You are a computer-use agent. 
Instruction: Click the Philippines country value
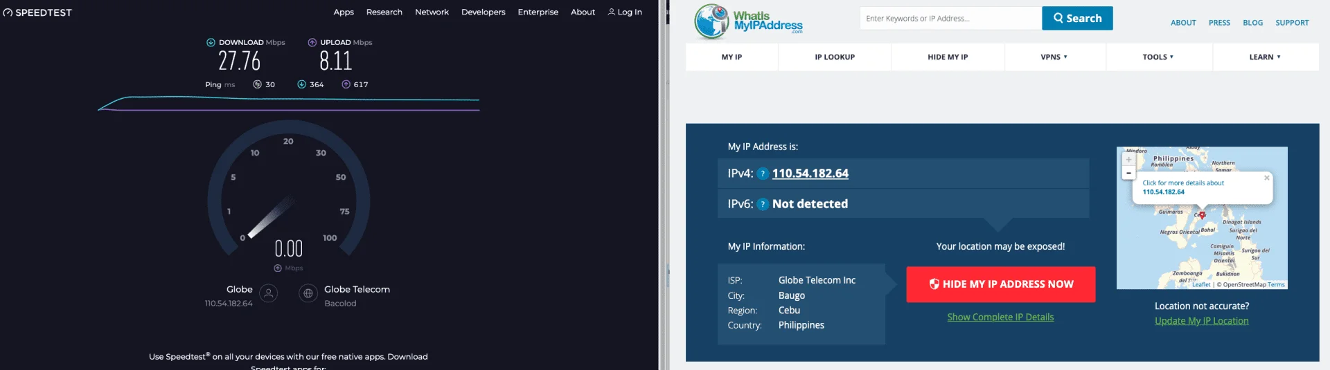coord(801,325)
